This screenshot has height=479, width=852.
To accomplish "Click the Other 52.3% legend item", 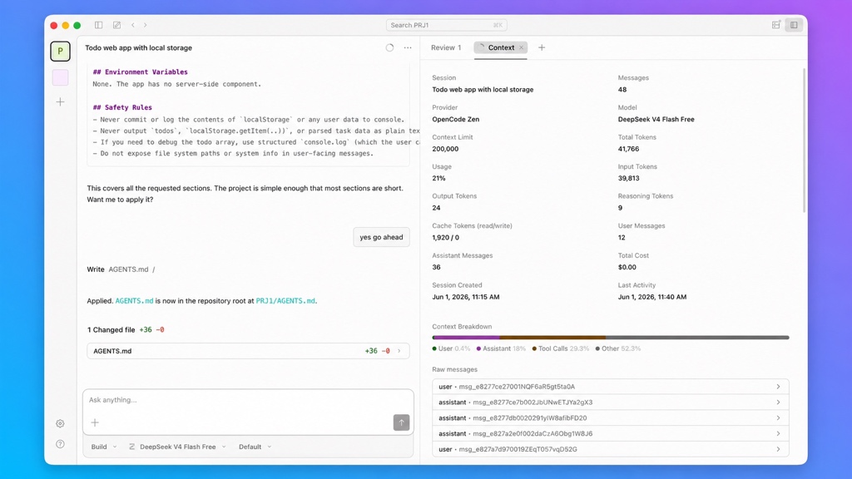I will click(618, 348).
